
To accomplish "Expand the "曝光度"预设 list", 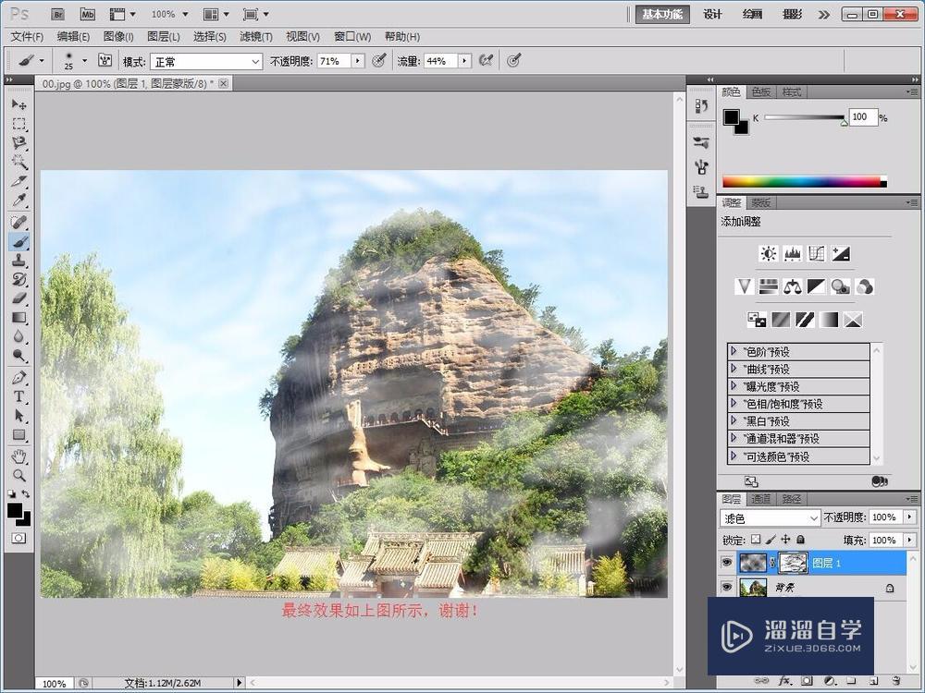I will pyautogui.click(x=734, y=386).
